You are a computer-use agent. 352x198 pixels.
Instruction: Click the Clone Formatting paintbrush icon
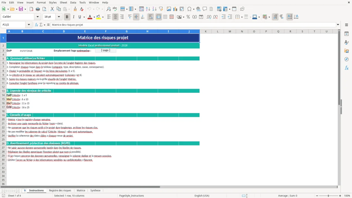tap(75, 9)
